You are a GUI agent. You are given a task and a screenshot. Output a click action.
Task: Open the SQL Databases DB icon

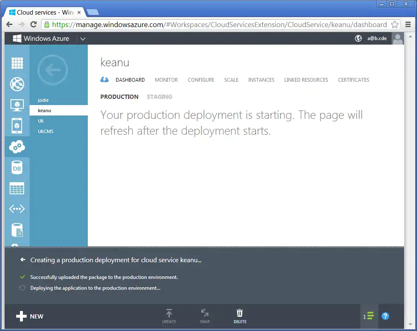click(x=17, y=168)
